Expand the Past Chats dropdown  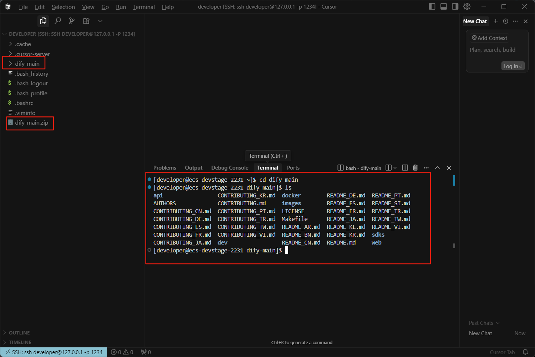(x=484, y=323)
